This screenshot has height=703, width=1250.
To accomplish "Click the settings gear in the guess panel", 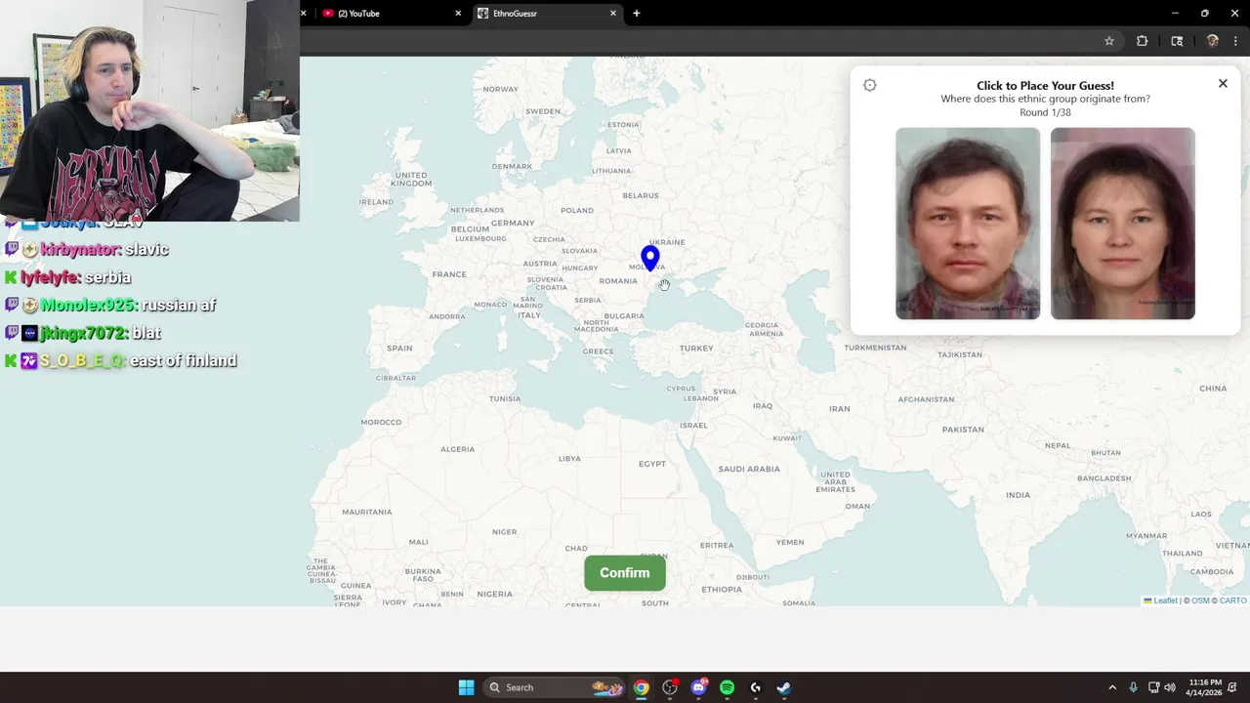I will (870, 85).
